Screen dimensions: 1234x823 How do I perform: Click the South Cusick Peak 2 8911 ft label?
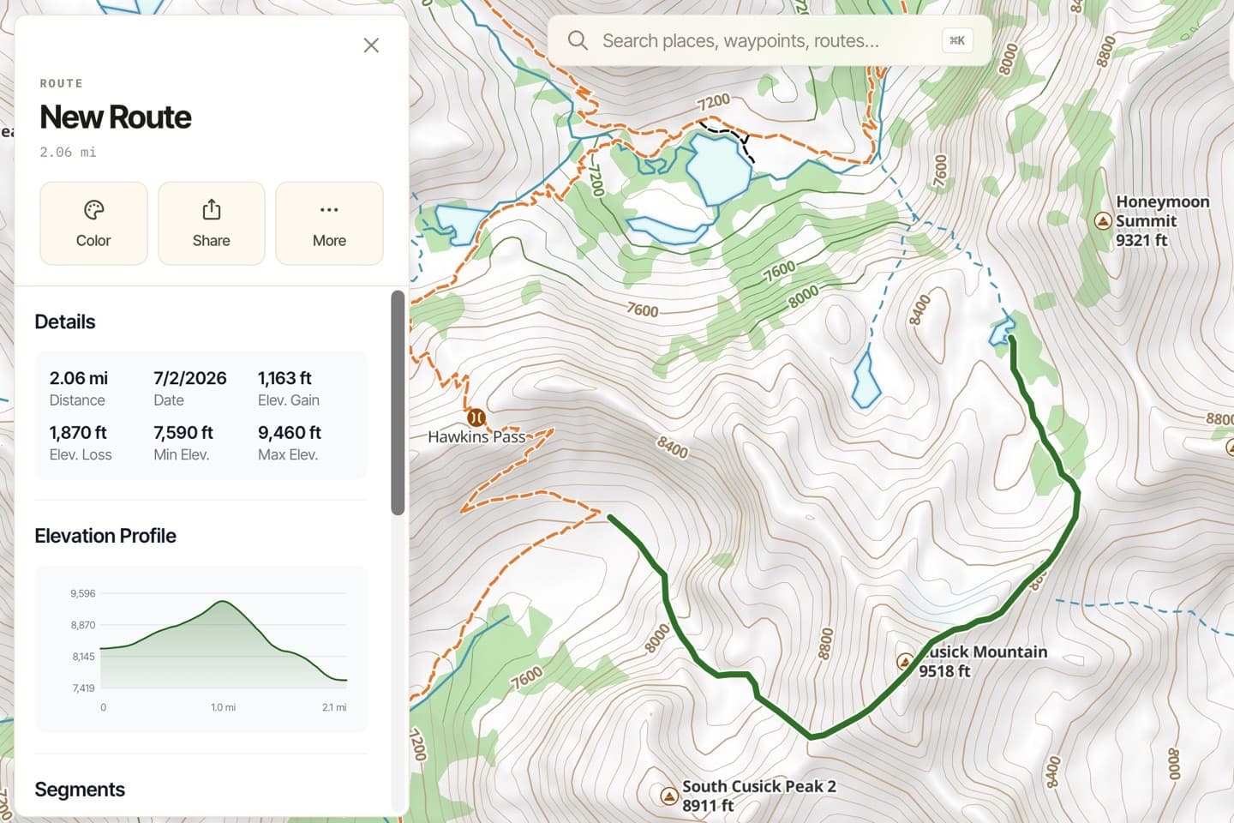[x=758, y=796]
